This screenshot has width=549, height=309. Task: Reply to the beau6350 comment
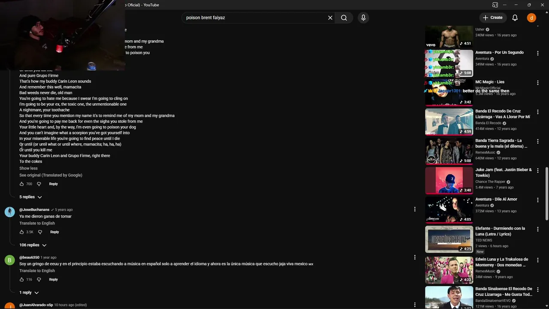(53, 279)
